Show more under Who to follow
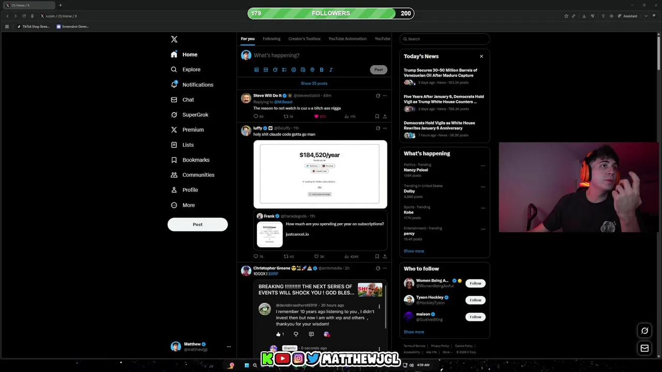This screenshot has width=662, height=372. pyautogui.click(x=414, y=332)
